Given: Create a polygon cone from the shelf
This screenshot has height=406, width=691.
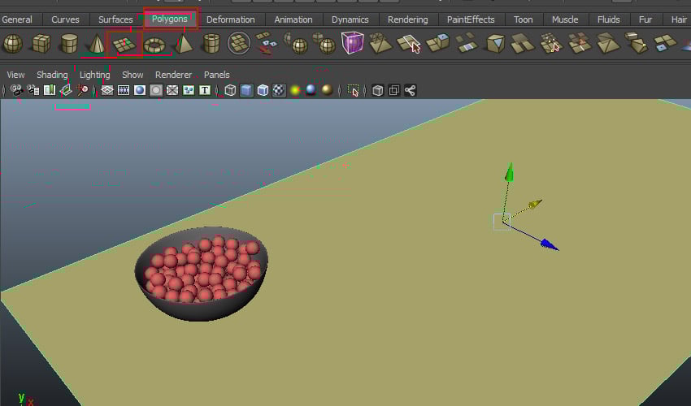Looking at the screenshot, I should pos(97,44).
